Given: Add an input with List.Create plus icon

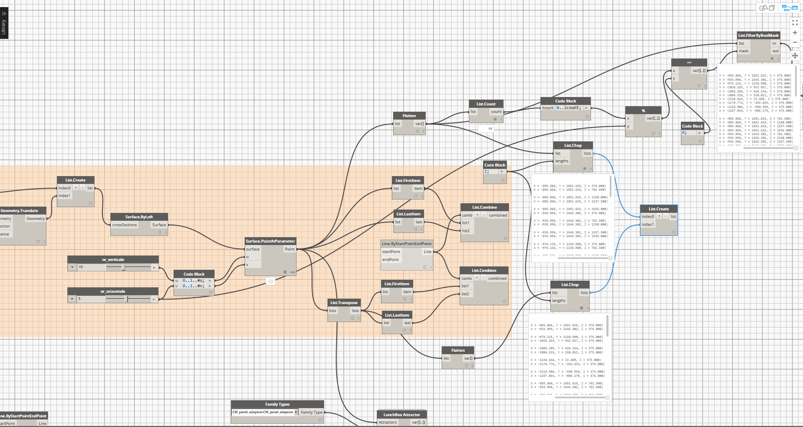Looking at the screenshot, I should pyautogui.click(x=659, y=216).
